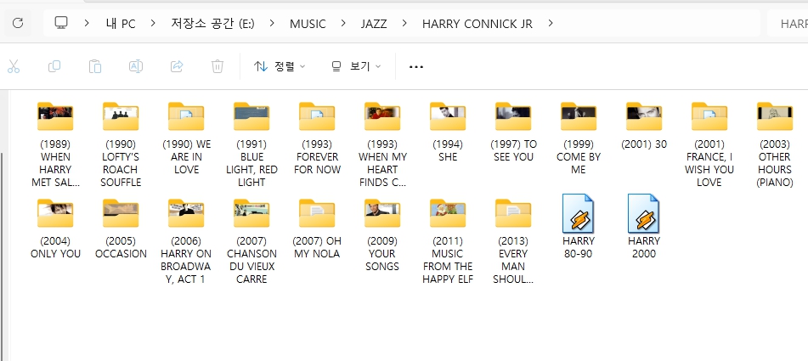Screen dimensions: 808x361
Task: Click HARRY CONNICK JR breadcrumb
Action: (x=477, y=24)
